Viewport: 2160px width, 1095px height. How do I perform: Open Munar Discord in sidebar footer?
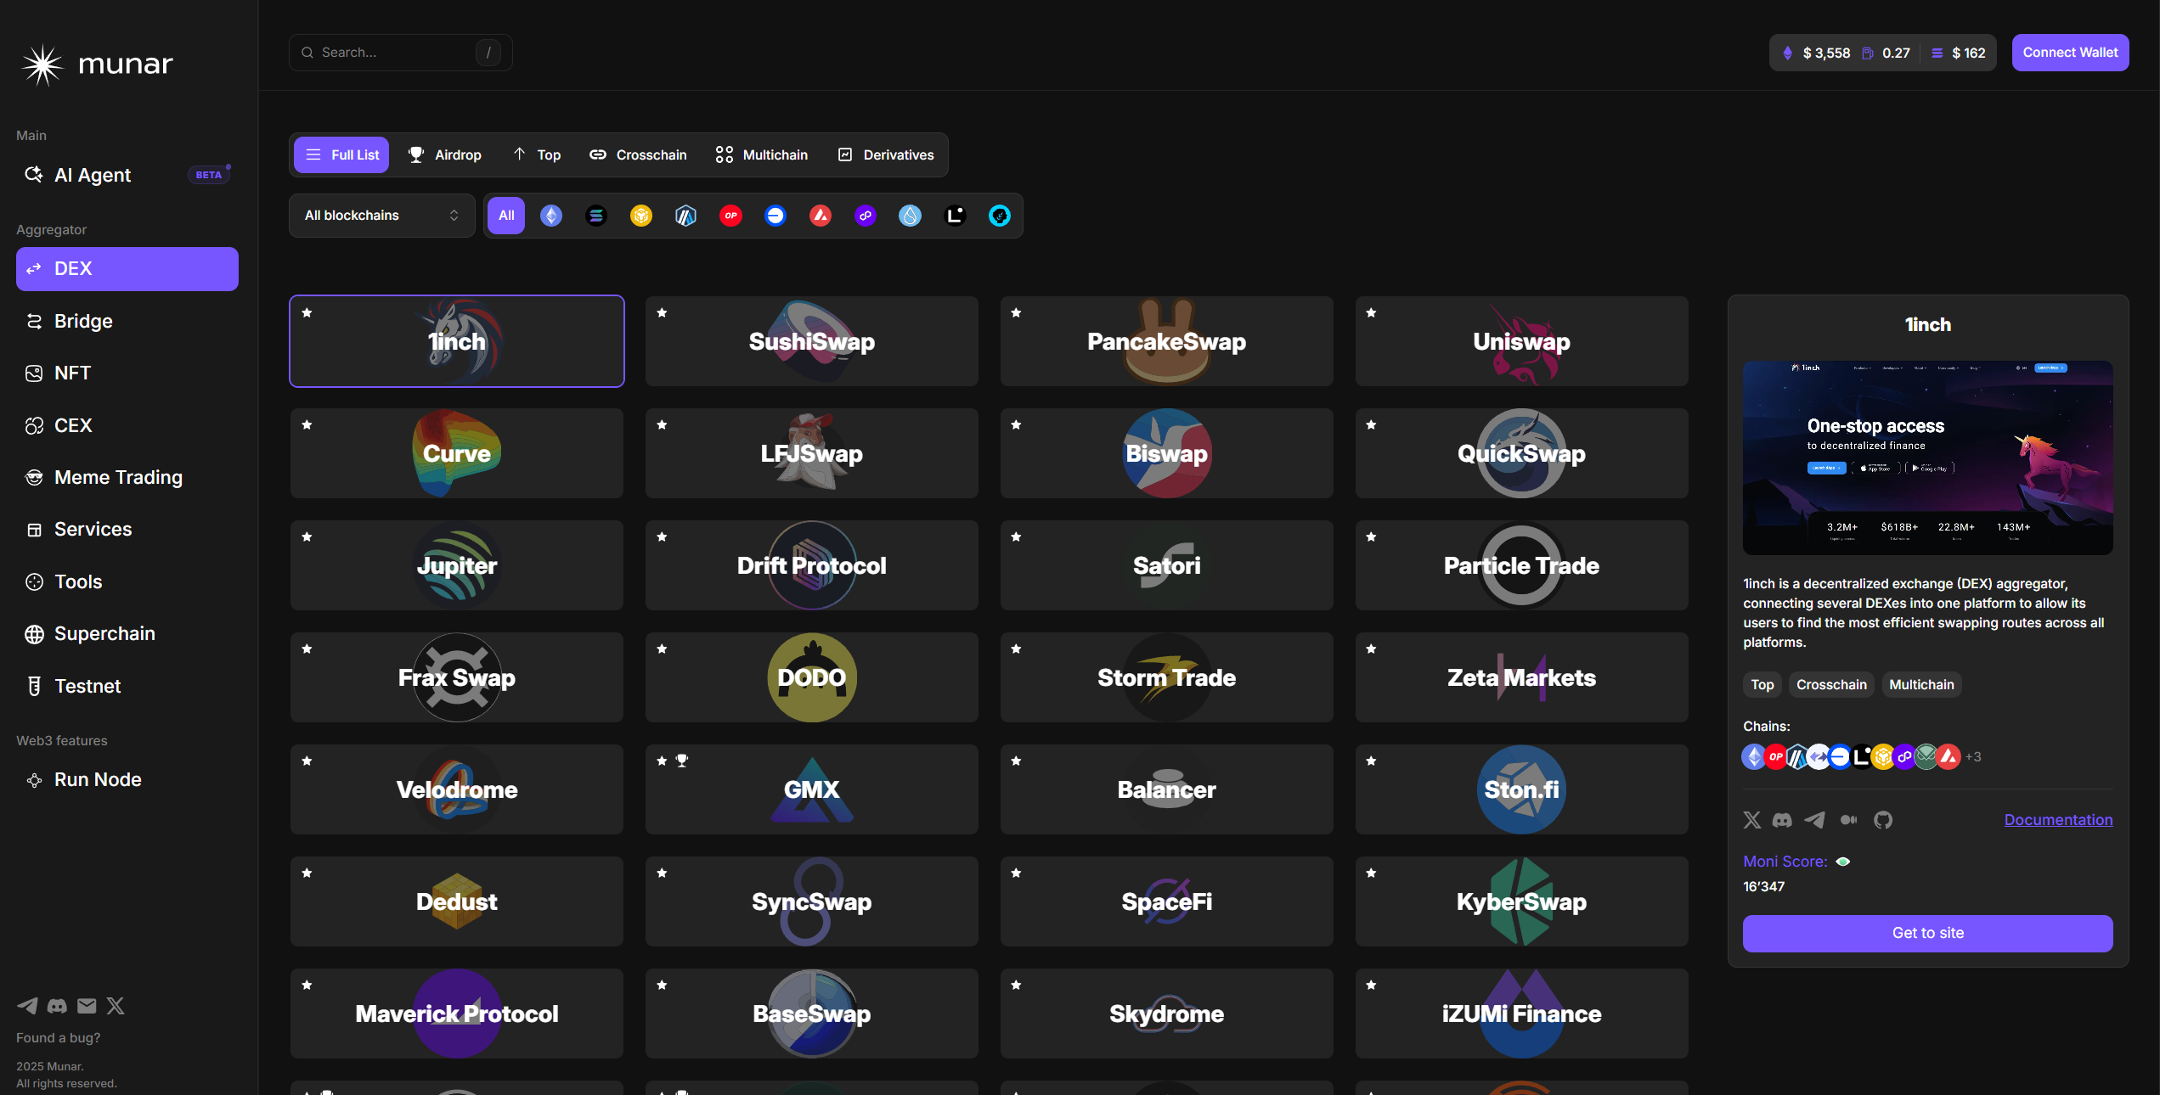click(x=57, y=1006)
